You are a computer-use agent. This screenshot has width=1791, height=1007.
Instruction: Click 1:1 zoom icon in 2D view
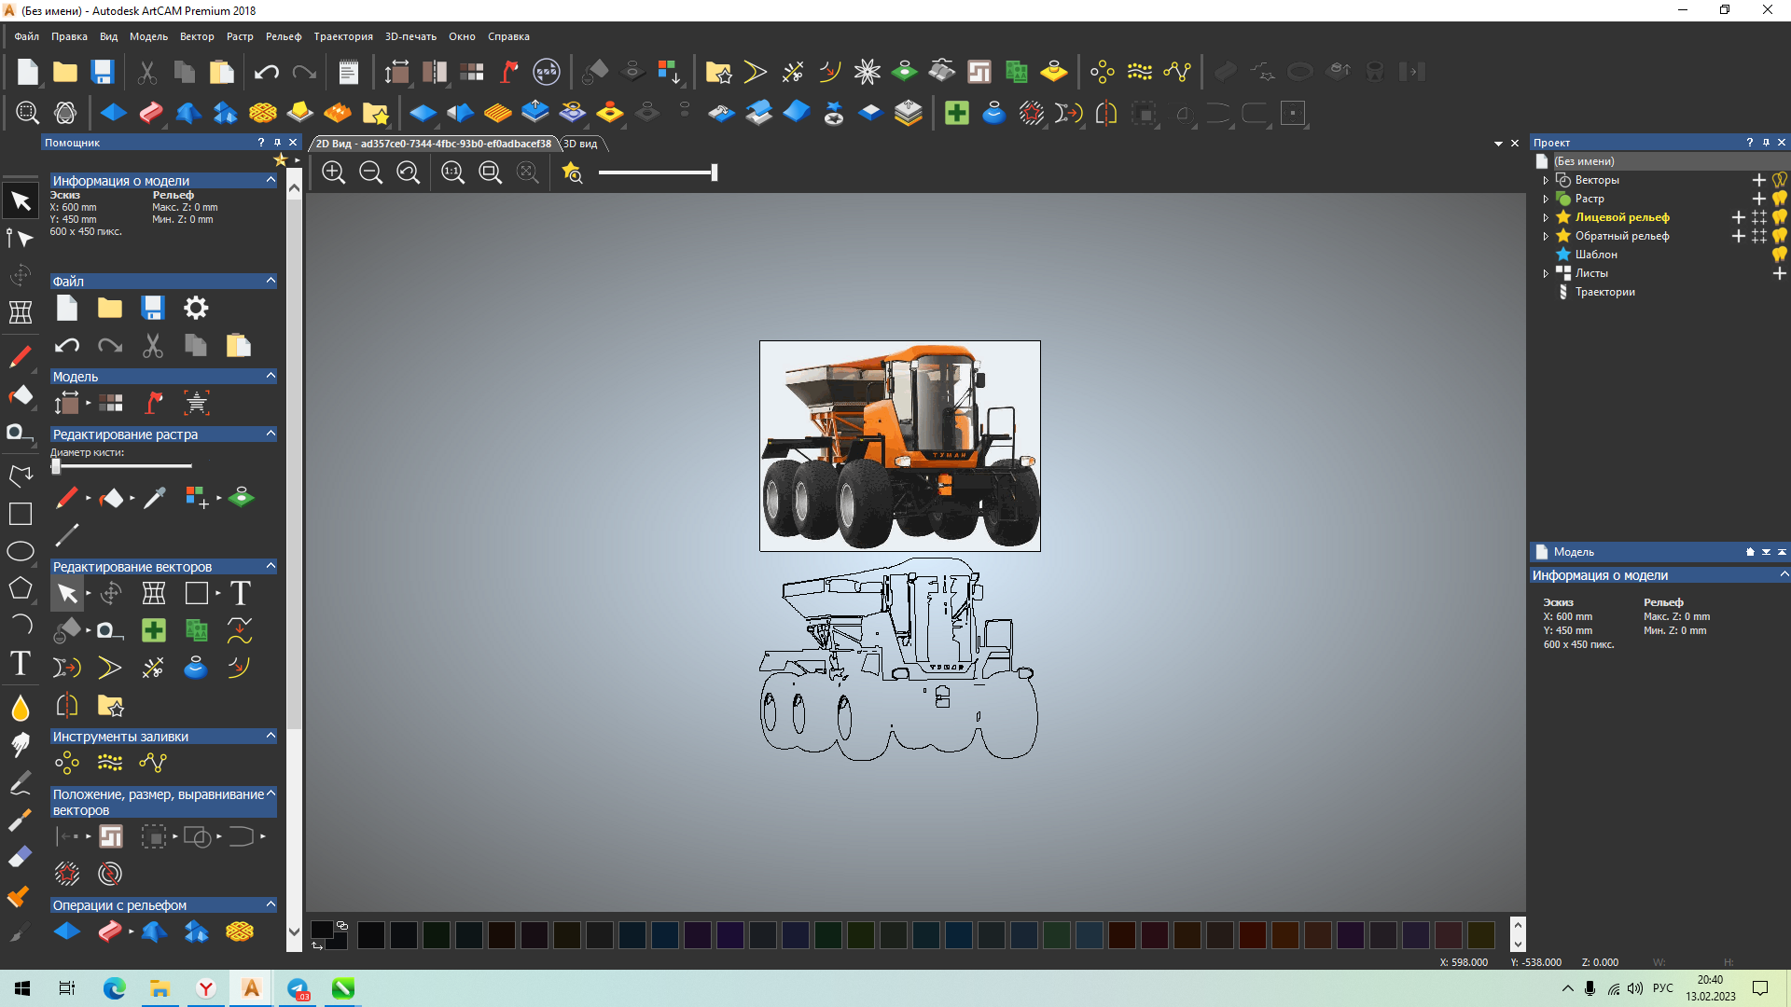[x=453, y=172]
